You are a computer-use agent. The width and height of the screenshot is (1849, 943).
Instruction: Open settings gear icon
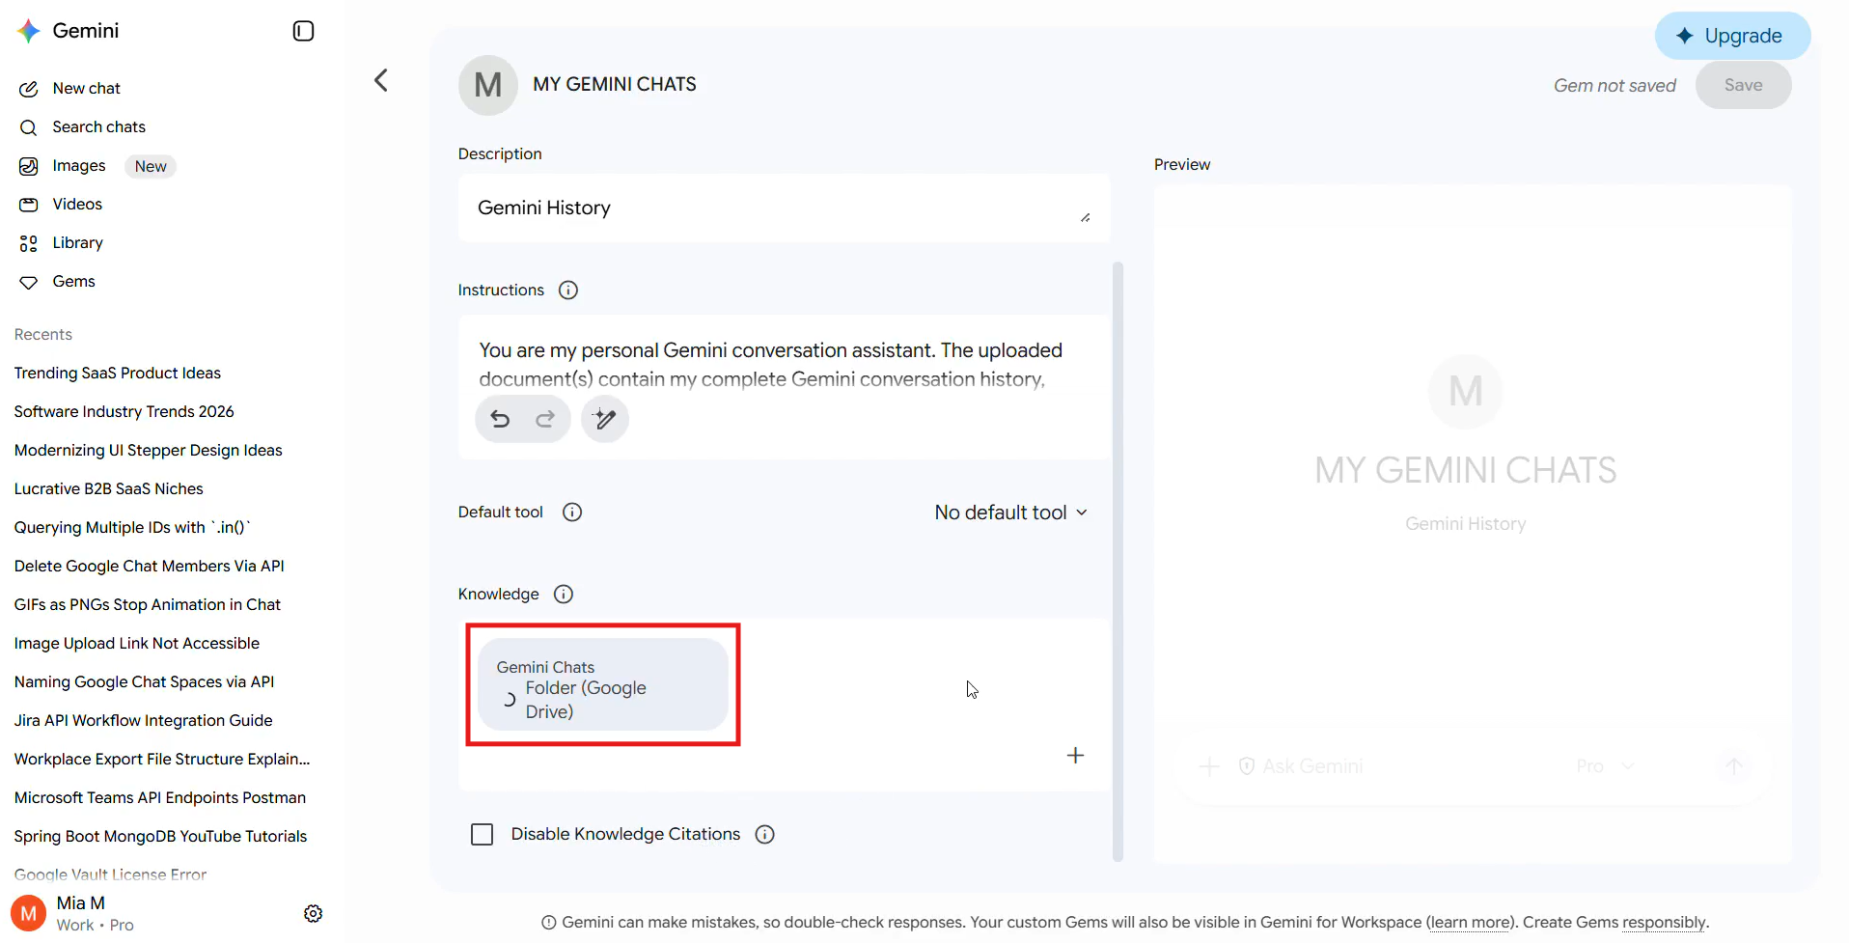[x=314, y=913]
